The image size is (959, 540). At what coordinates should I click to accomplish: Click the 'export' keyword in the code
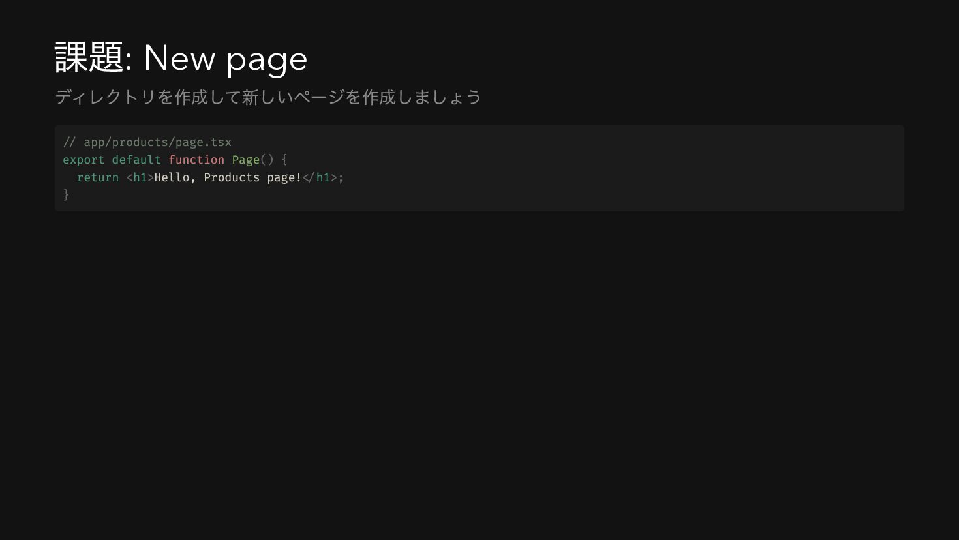[x=84, y=160]
